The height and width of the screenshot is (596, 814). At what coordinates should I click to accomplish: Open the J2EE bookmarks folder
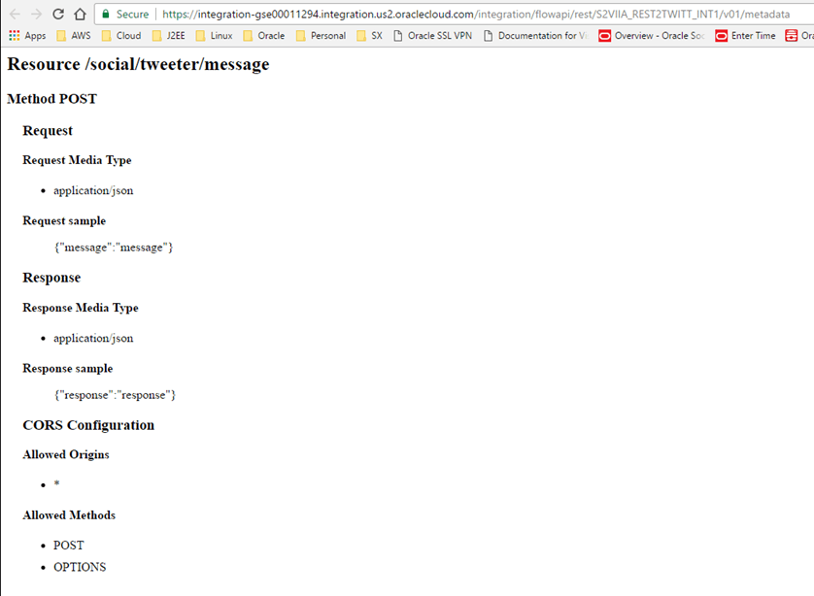click(168, 36)
